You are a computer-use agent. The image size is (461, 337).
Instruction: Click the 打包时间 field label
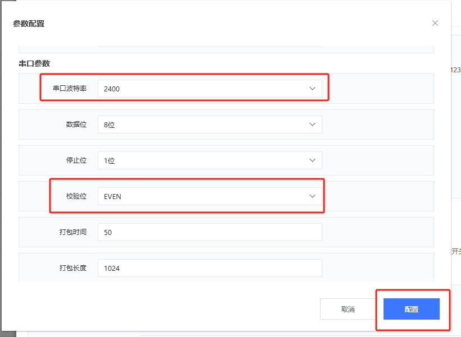[73, 232]
